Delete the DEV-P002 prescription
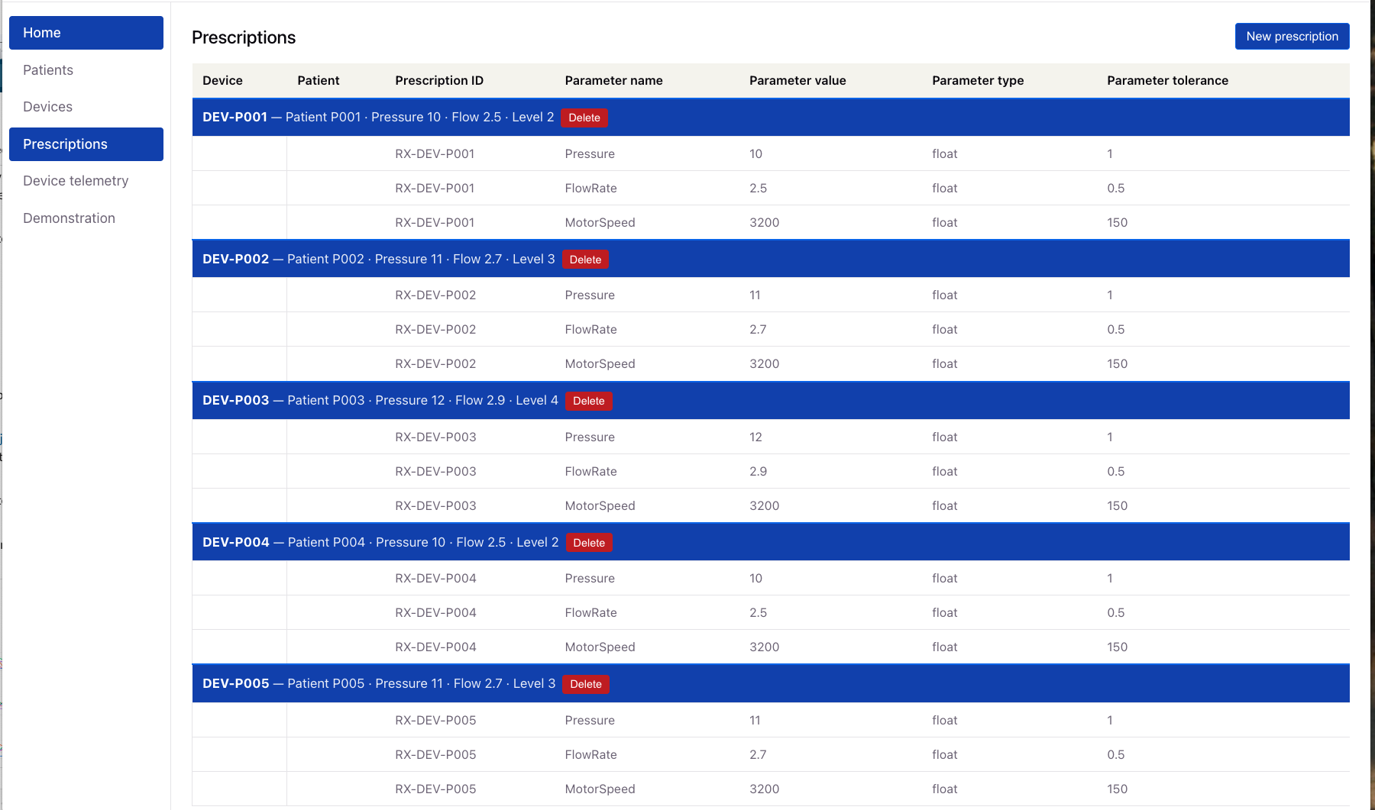This screenshot has width=1375, height=810. [x=585, y=260]
